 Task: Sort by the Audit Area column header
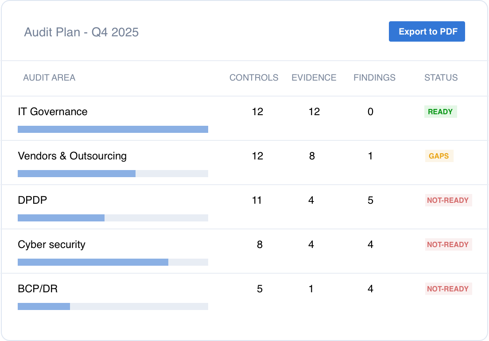click(x=49, y=77)
